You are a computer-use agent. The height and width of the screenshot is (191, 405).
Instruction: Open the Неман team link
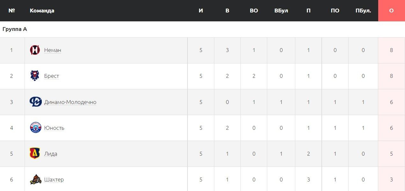[53, 50]
